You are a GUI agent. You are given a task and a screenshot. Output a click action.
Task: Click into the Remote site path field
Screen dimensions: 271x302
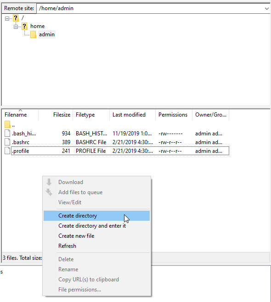click(150, 8)
